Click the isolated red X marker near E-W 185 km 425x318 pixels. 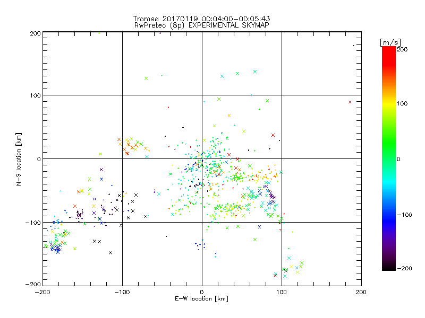[x=350, y=102]
